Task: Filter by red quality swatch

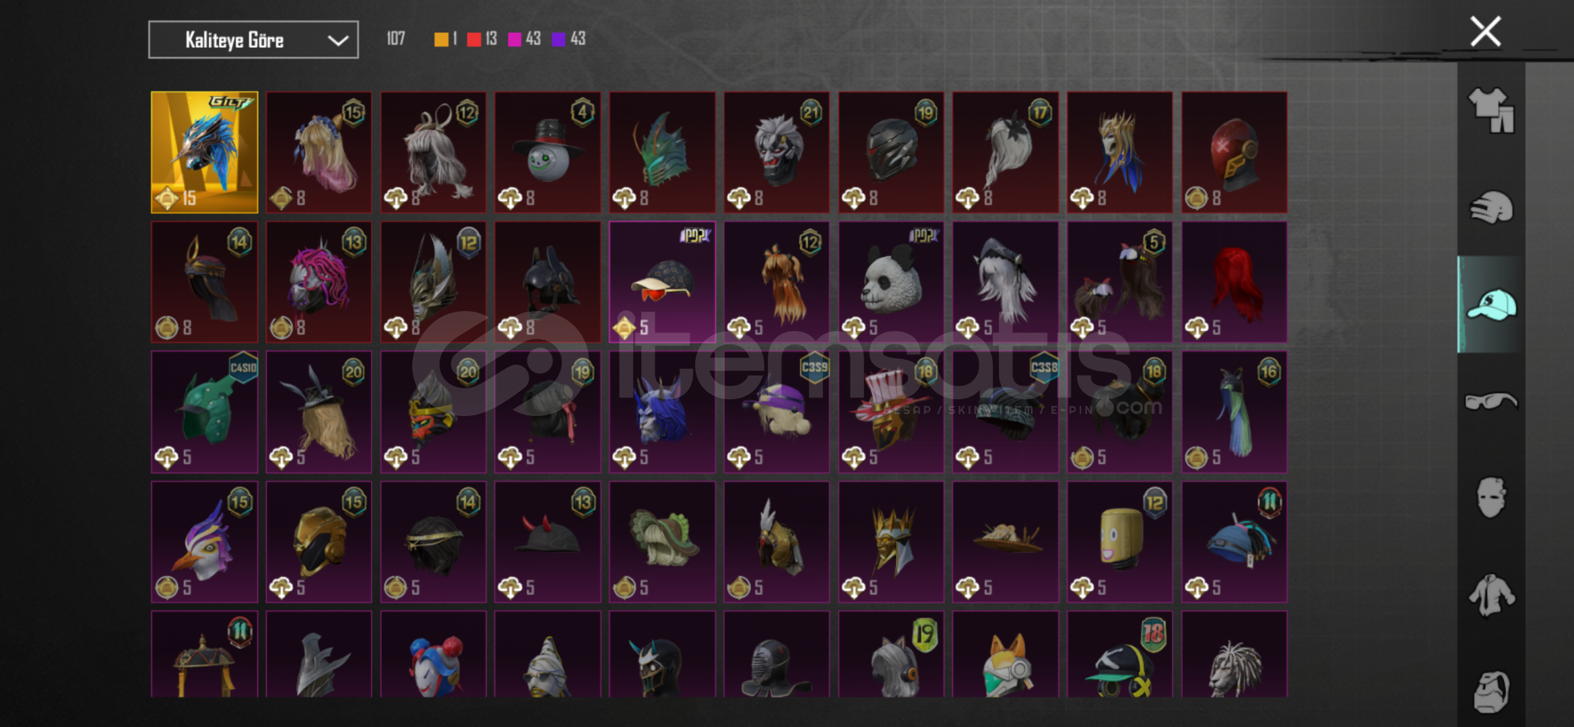Action: tap(474, 39)
